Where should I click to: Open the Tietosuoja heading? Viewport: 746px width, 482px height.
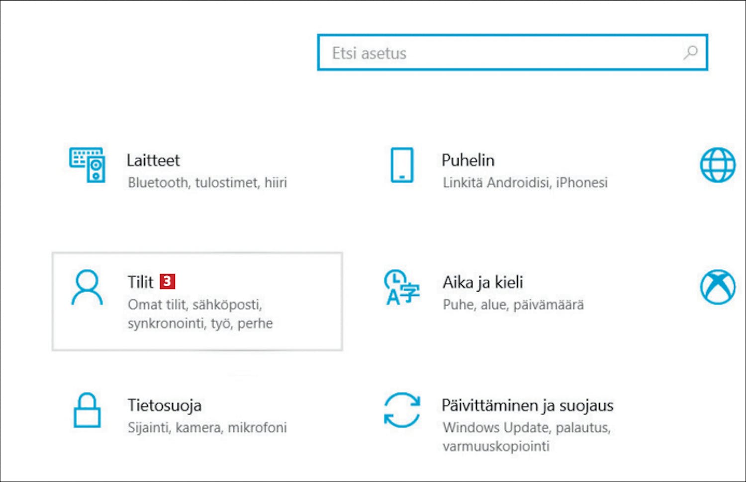165,405
